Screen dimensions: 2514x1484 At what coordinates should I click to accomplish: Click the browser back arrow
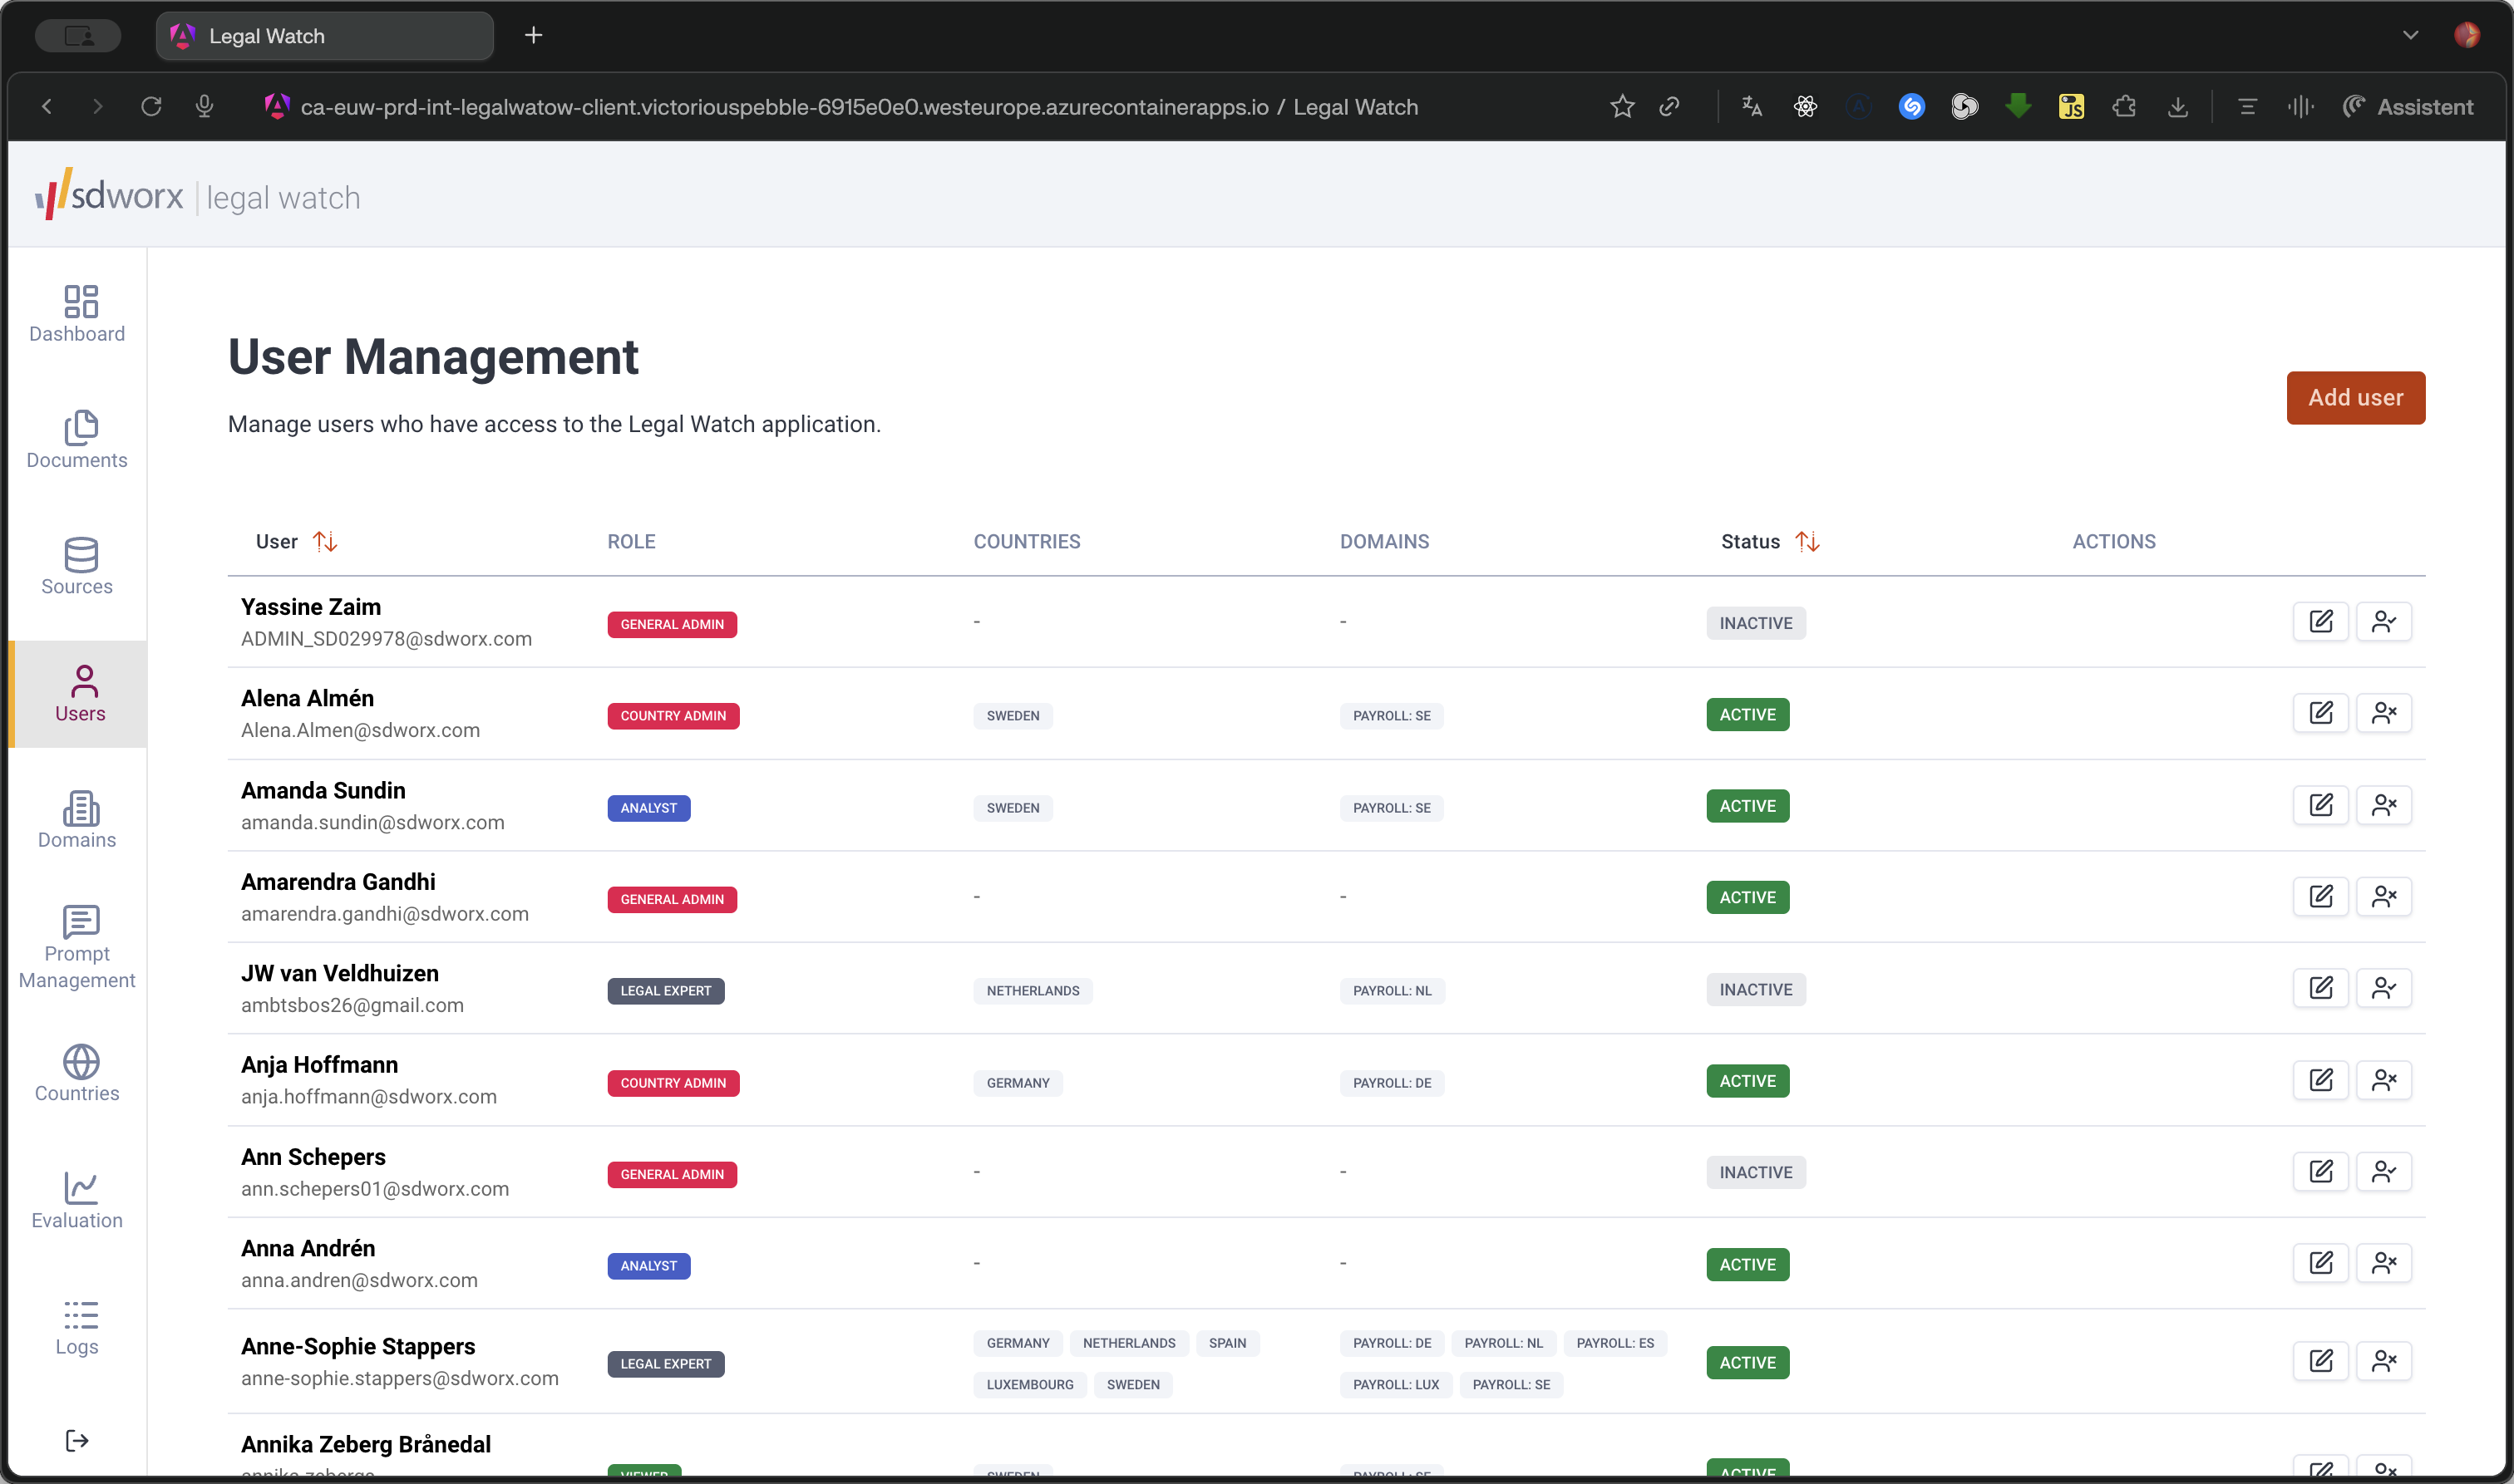tap(46, 106)
